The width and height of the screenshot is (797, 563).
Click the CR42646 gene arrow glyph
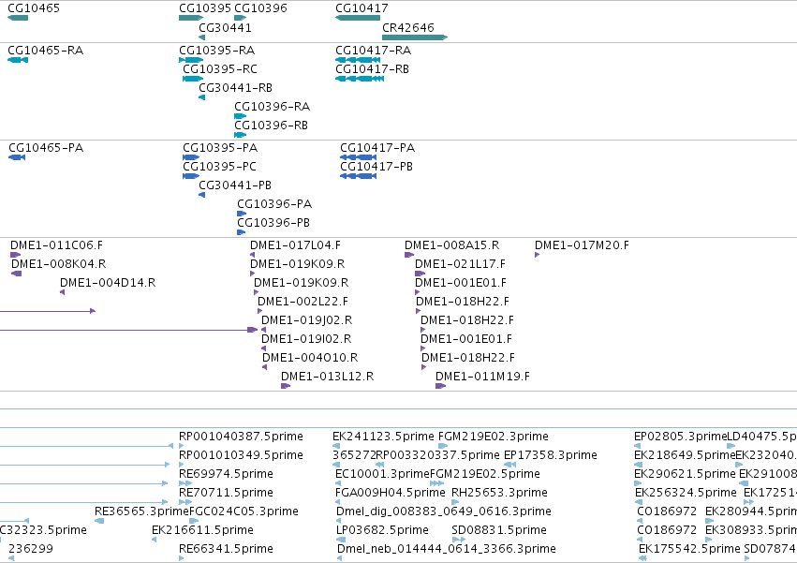pos(414,37)
